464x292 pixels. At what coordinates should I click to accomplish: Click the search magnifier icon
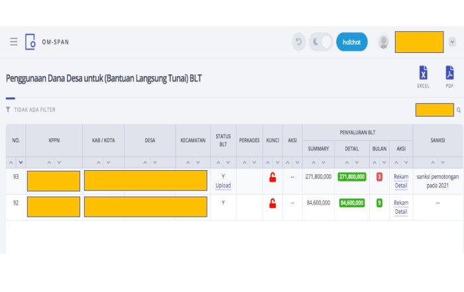459,110
